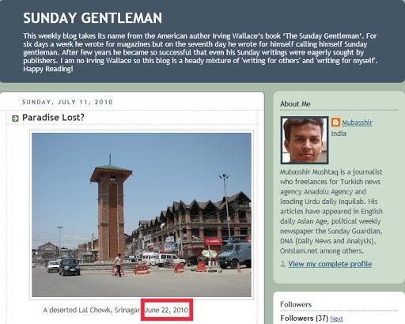
Task: Click the Followers section heading
Action: [x=296, y=304]
